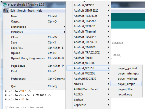Click the #include <SPI.h> code line

point(18,91)
